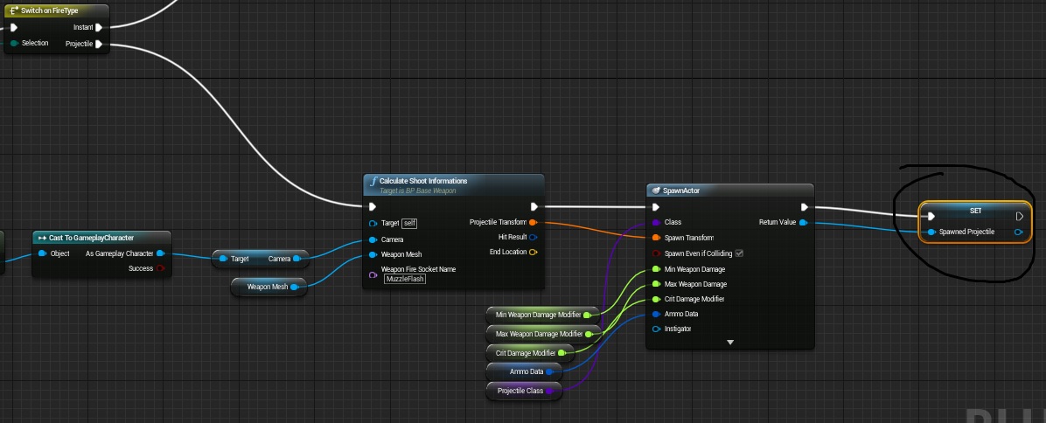Click the Weapon Mesh input pin on Calculate node
The width and height of the screenshot is (1046, 423).
click(x=373, y=254)
